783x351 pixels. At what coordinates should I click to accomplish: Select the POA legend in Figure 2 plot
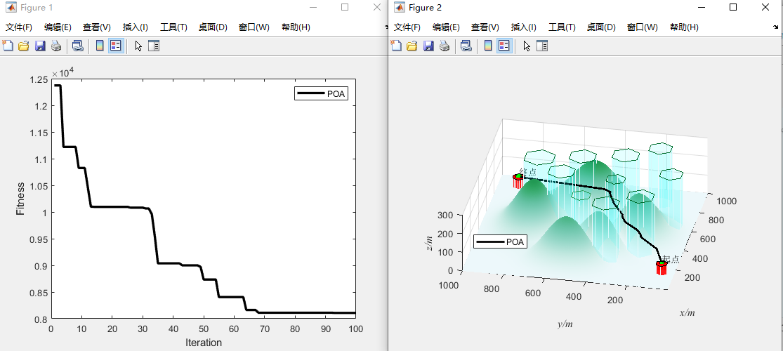click(x=500, y=242)
